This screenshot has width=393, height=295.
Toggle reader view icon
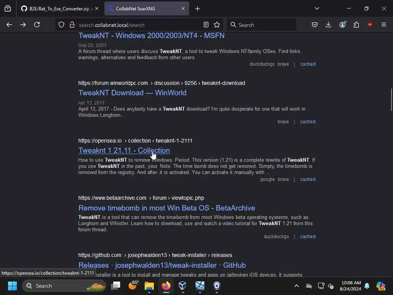[206, 25]
